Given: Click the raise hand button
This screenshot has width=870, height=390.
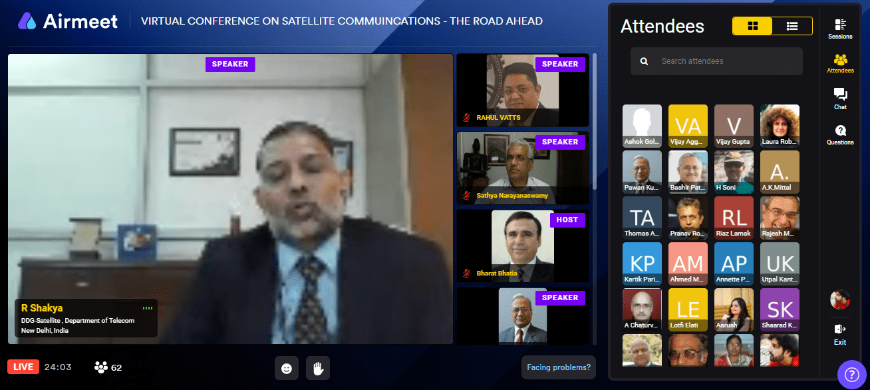Looking at the screenshot, I should [x=318, y=368].
